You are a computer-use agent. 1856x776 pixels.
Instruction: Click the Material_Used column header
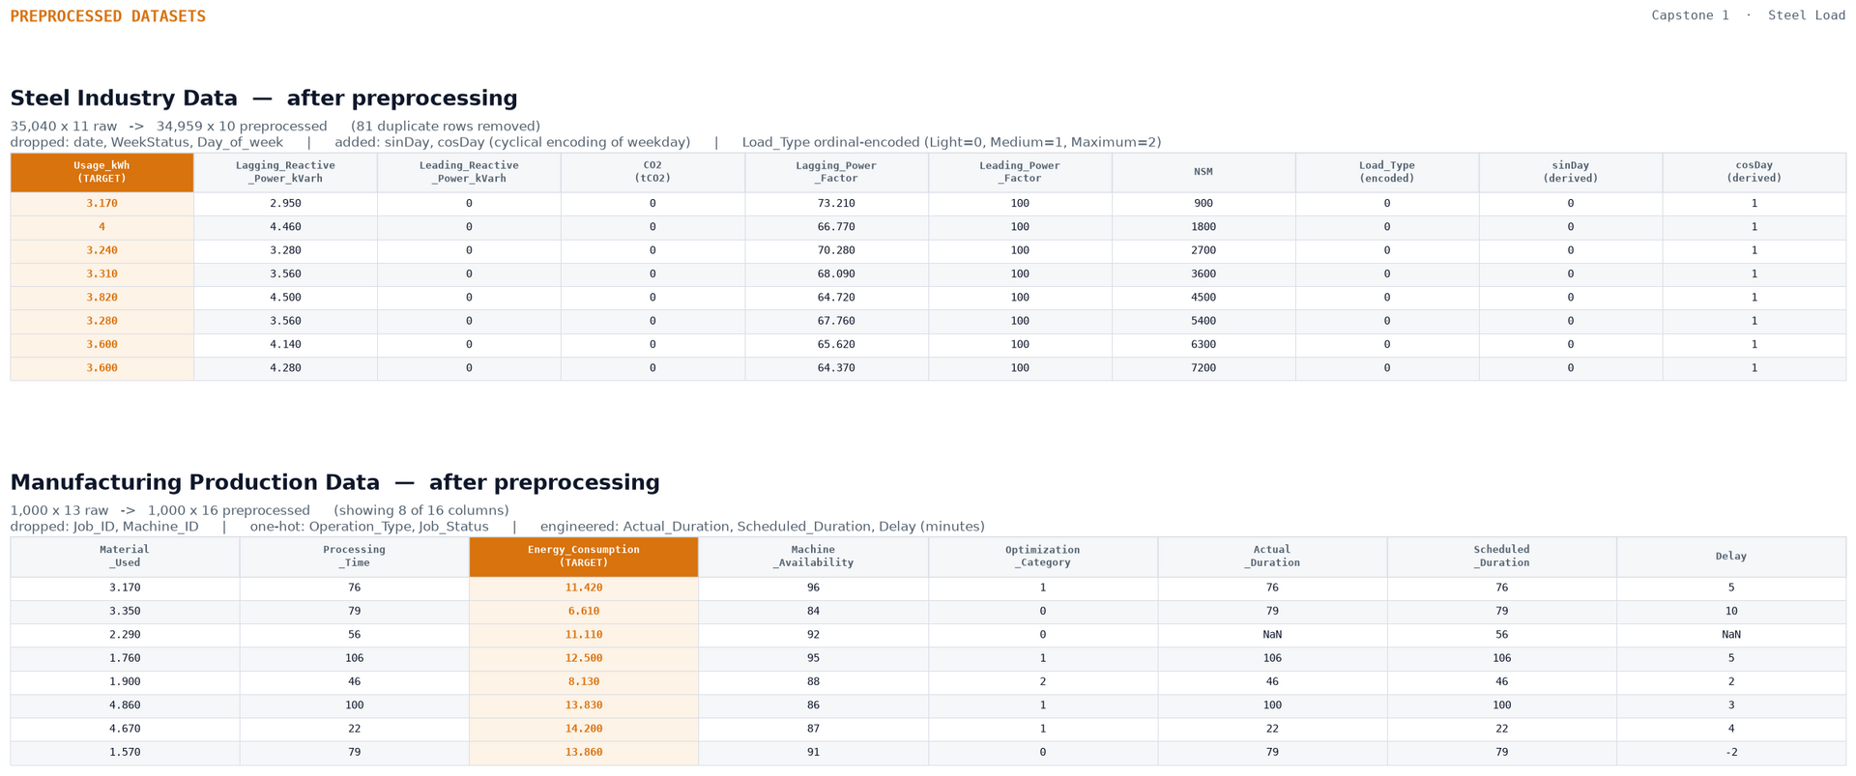pos(125,557)
